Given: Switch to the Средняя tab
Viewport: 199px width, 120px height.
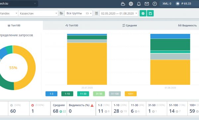Looking at the screenshot, I should pyautogui.click(x=130, y=26).
